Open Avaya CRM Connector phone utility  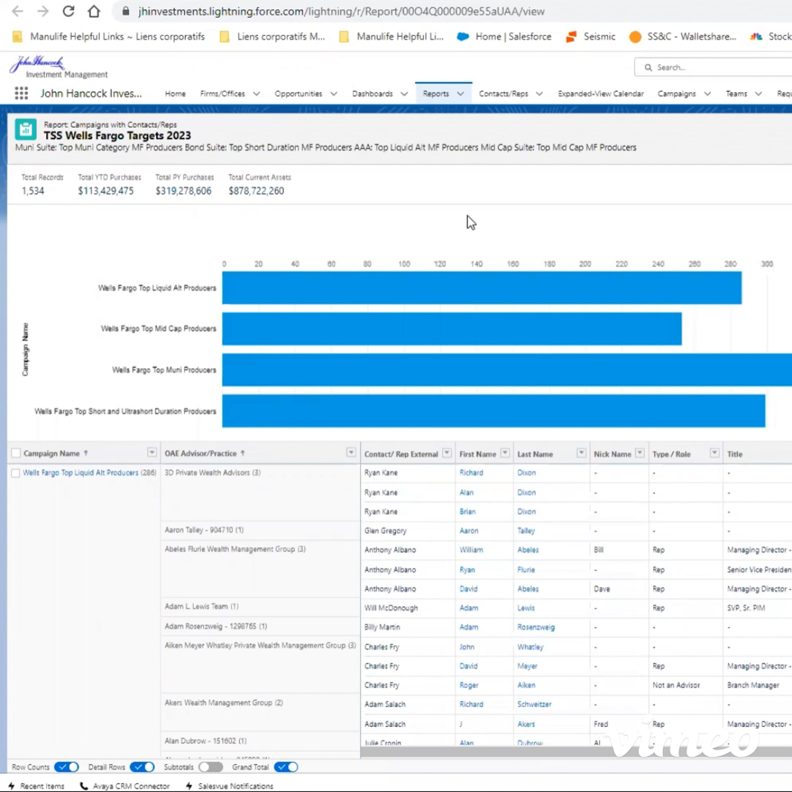(125, 786)
